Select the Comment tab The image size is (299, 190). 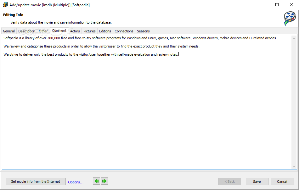pos(59,31)
